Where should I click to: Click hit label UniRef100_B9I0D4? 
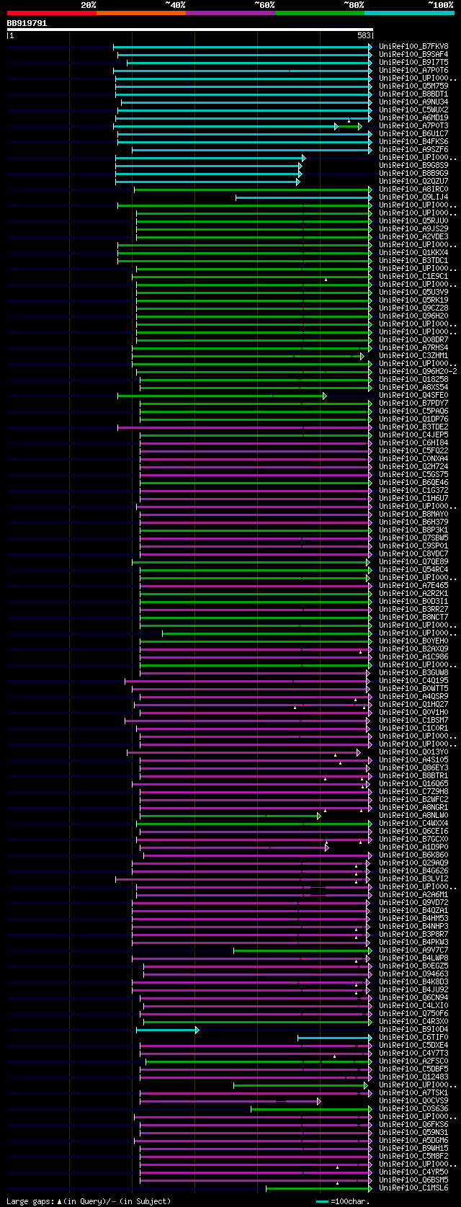tap(413, 1029)
